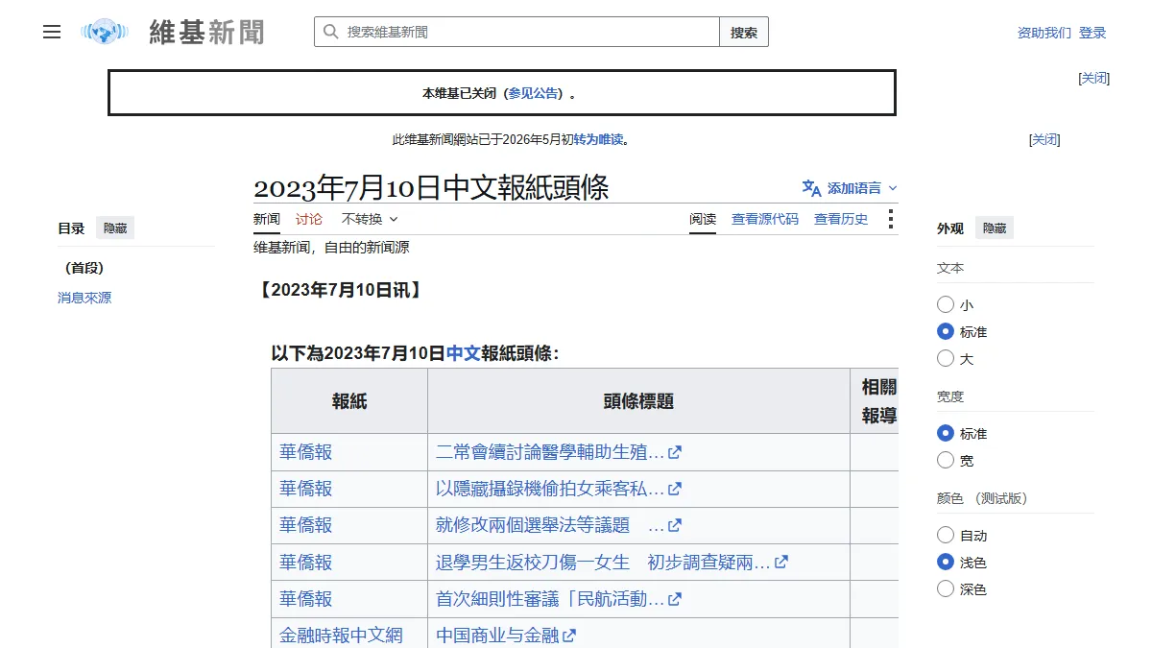Click the 搜索 search button
This screenshot has width=1152, height=648.
744,32
